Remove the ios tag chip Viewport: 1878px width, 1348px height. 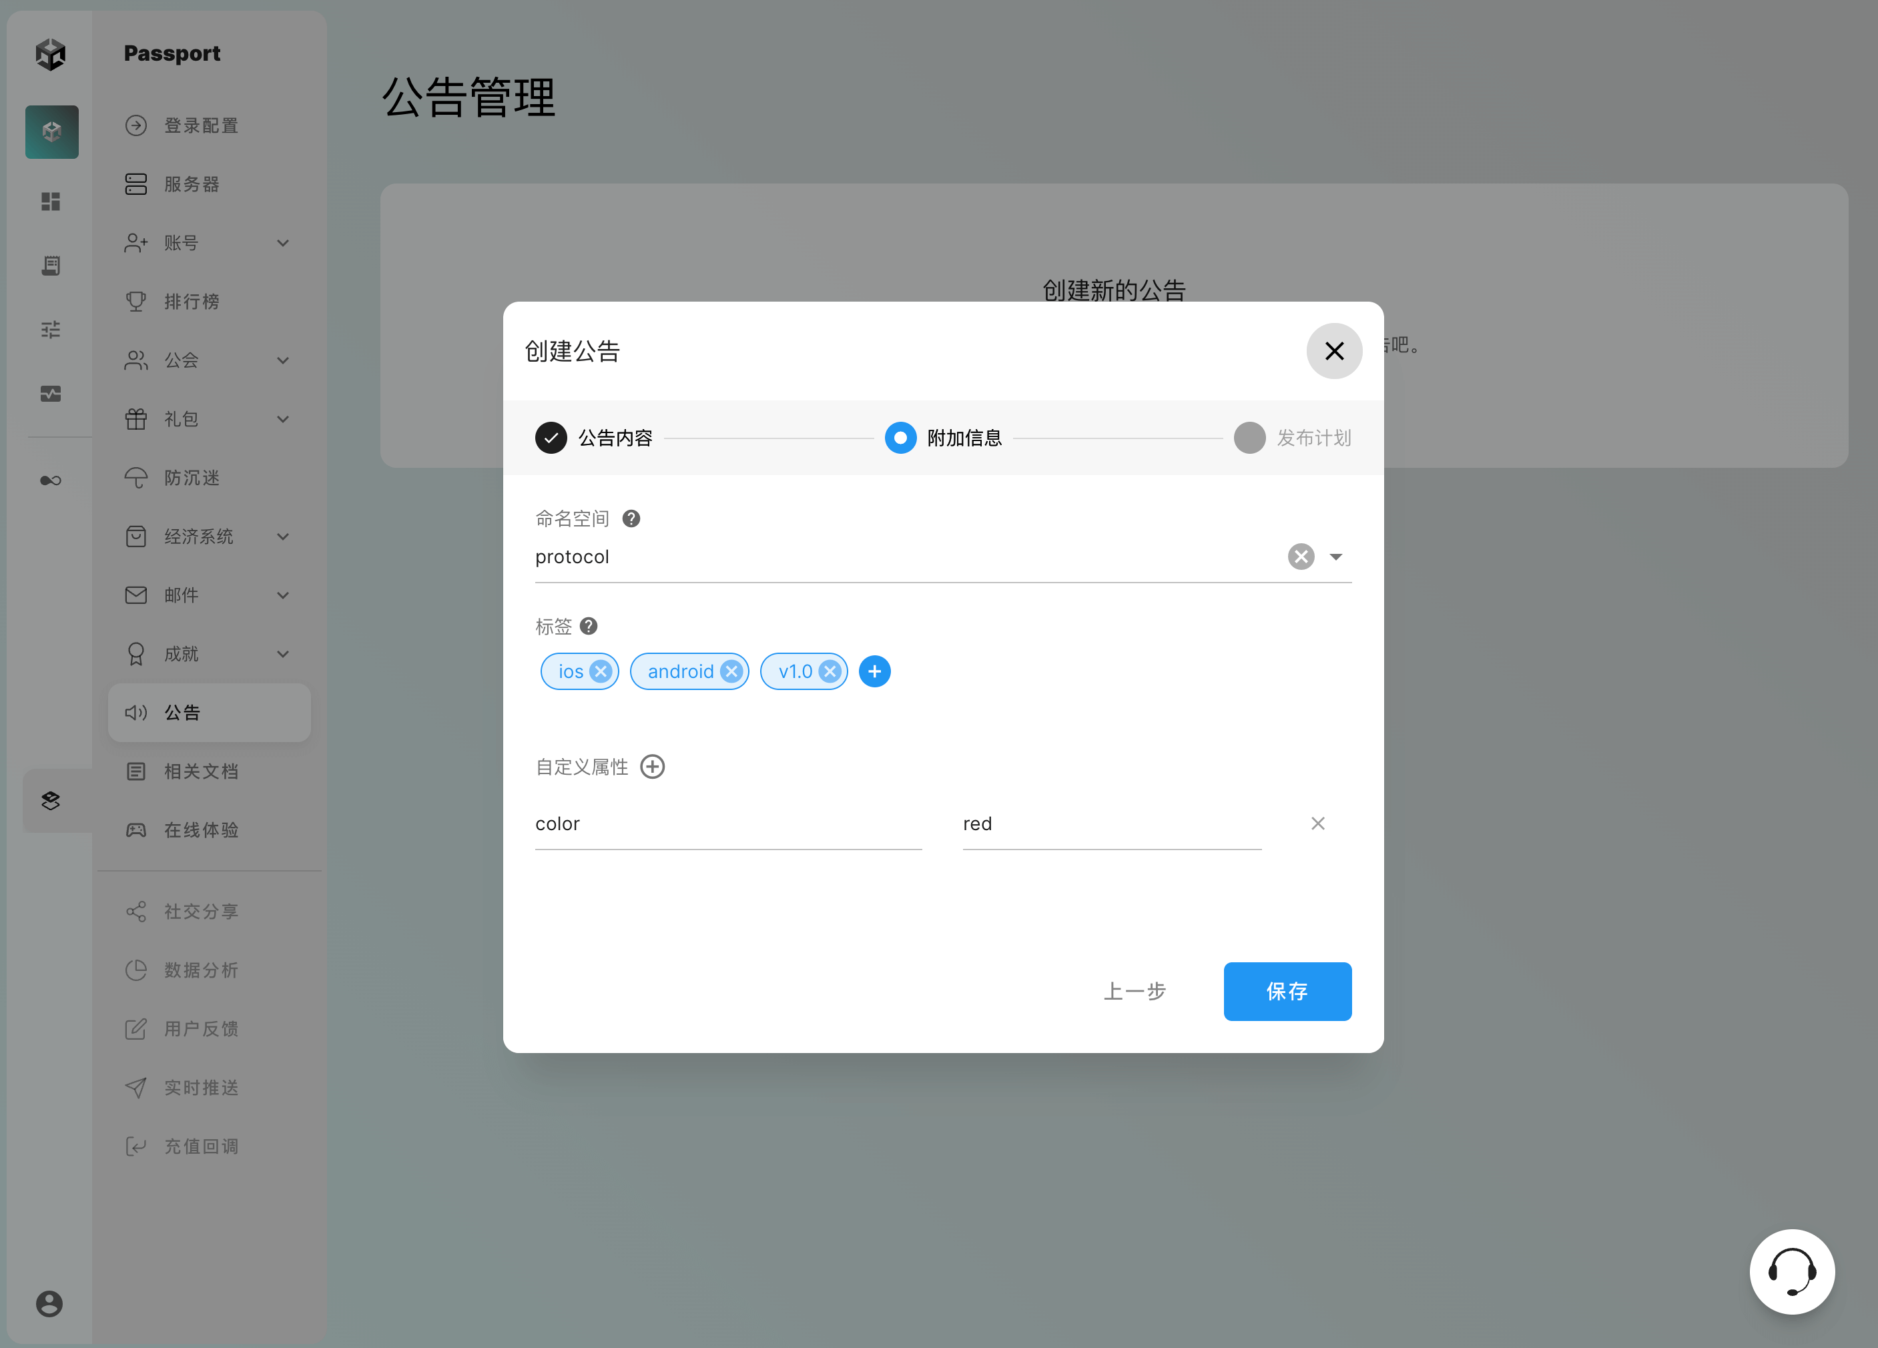601,671
